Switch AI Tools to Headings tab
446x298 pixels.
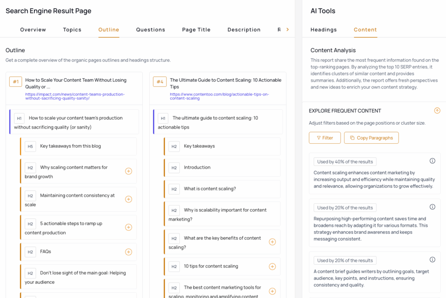tap(324, 30)
